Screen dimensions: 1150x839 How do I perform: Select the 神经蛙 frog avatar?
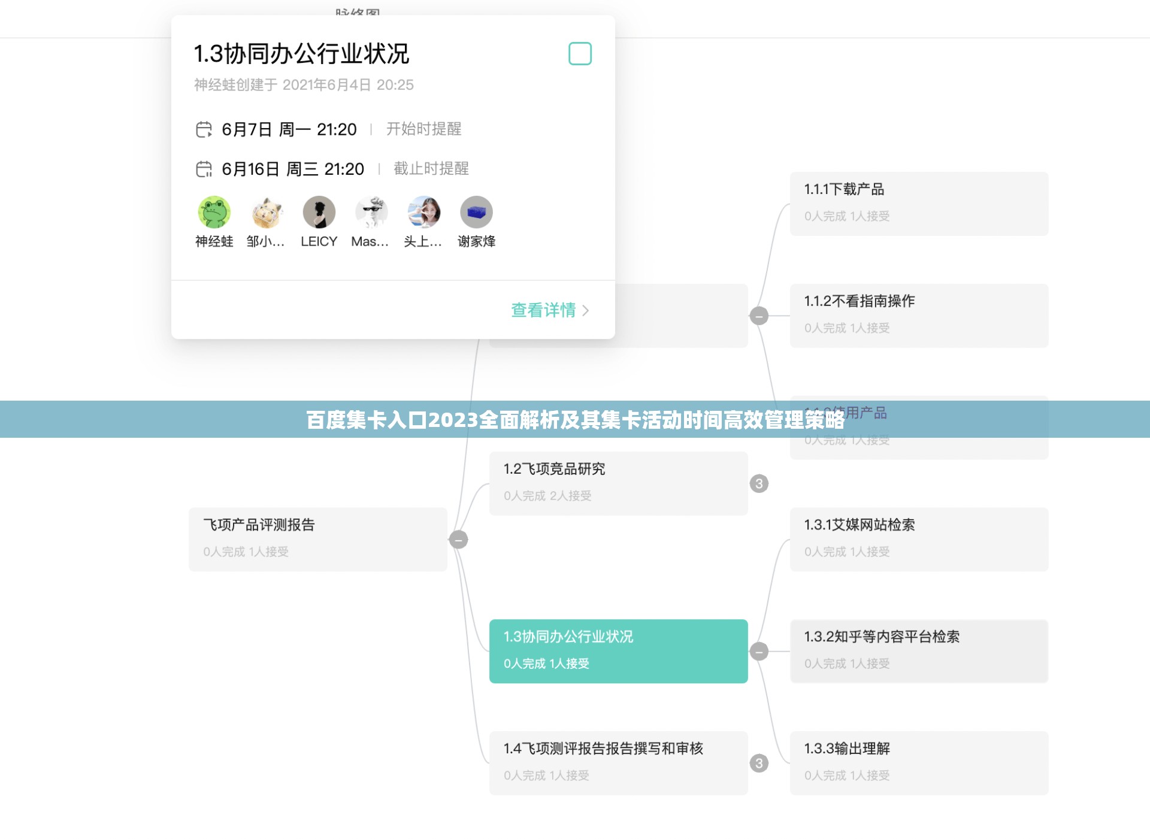(x=214, y=213)
